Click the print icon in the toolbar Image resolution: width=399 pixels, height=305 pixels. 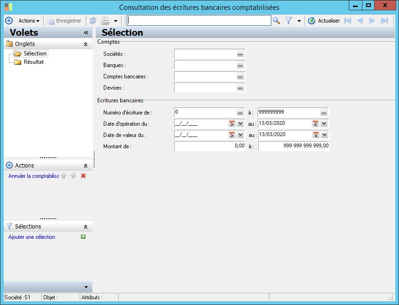tap(105, 21)
